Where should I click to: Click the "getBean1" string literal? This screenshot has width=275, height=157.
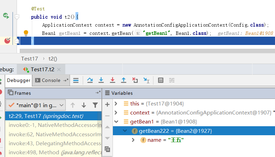tap(157, 33)
